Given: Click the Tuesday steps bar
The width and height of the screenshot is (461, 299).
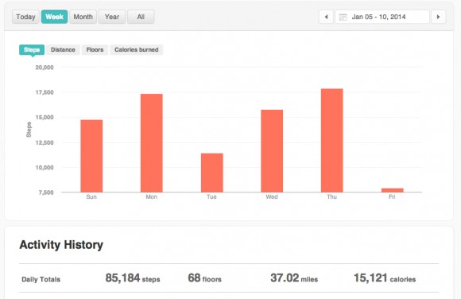Looking at the screenshot, I should (212, 173).
